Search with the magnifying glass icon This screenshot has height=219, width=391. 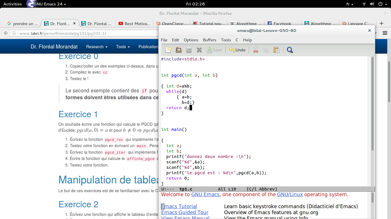[x=290, y=50]
